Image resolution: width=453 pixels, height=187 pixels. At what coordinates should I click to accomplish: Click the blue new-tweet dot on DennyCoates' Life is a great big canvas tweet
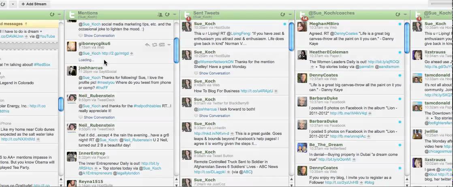tap(400, 75)
